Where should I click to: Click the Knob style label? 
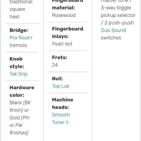click(17, 63)
